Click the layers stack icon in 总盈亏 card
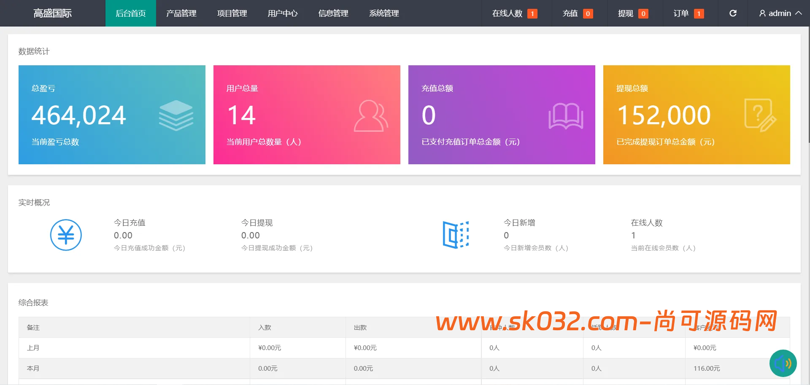This screenshot has width=810, height=385. click(176, 115)
